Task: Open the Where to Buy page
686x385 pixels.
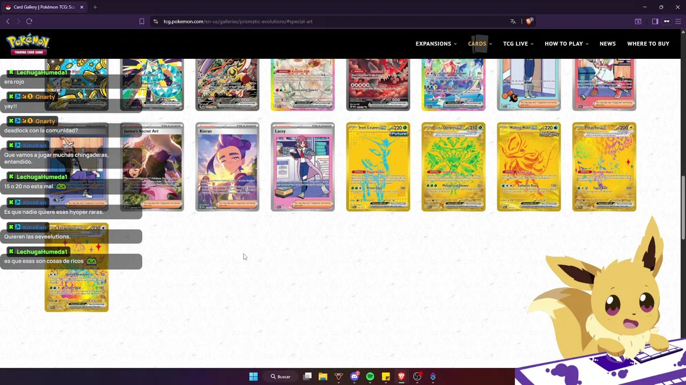Action: tap(648, 44)
